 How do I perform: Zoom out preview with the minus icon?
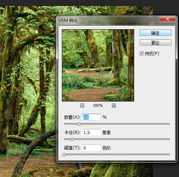[x=82, y=105]
